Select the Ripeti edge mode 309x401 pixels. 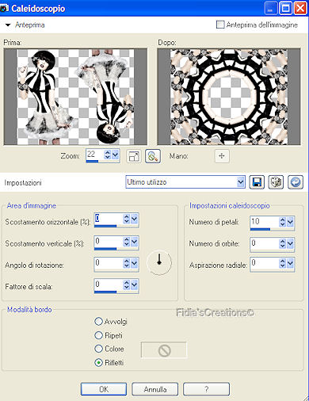(x=98, y=335)
